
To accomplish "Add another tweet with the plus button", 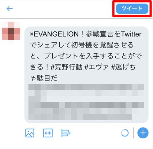I will point(143,133).
